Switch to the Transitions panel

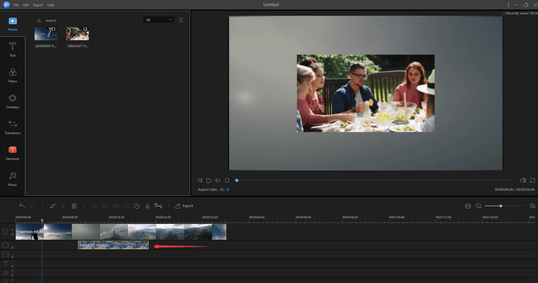[12, 127]
